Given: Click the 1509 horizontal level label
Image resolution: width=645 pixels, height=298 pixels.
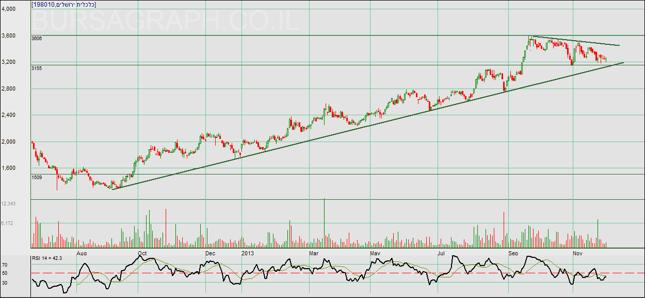Looking at the screenshot, I should pos(37,177).
